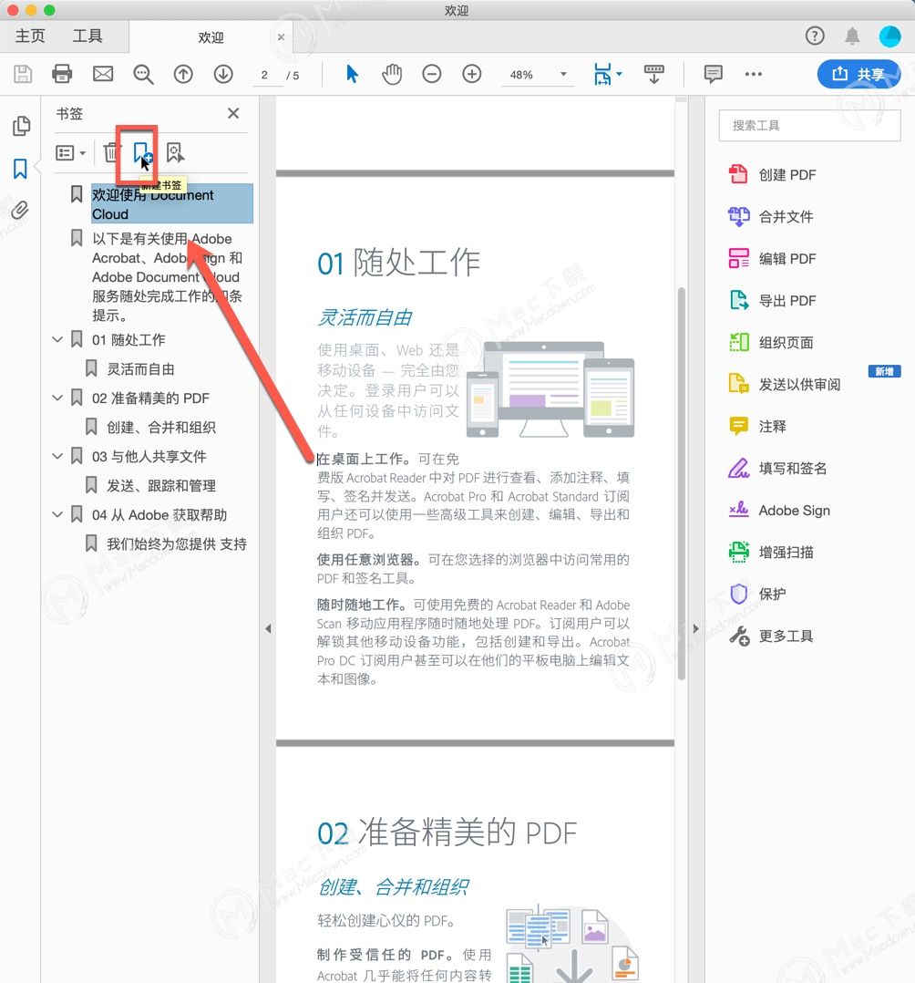Click the scrolling mode keyboard icon
This screenshot has width=915, height=983.
[x=653, y=74]
